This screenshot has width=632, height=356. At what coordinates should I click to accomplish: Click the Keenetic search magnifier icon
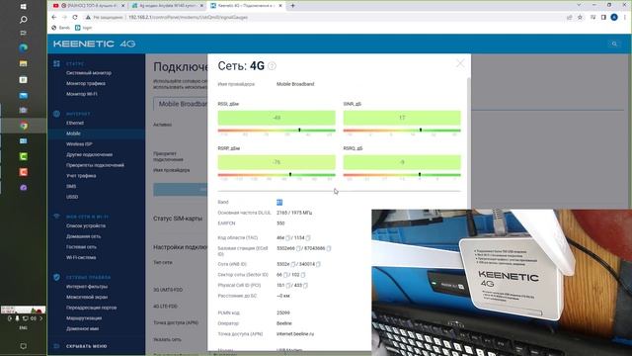click(614, 44)
